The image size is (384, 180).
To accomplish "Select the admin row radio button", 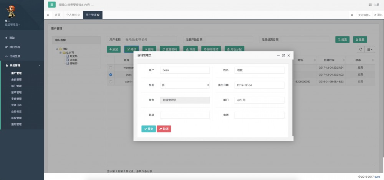I will click(x=111, y=81).
